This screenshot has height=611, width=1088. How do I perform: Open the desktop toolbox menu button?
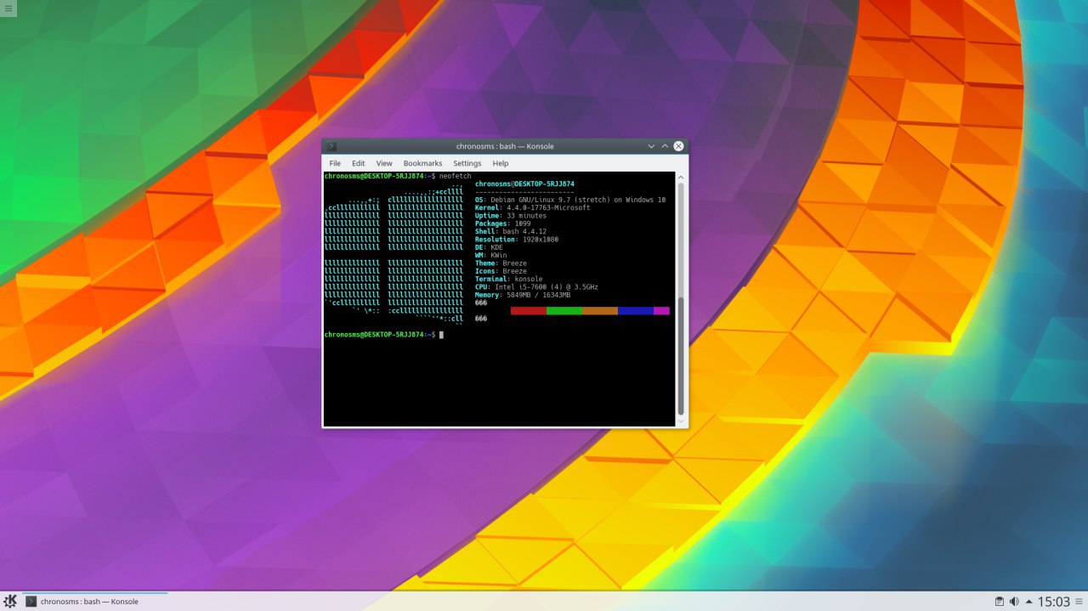(7, 8)
